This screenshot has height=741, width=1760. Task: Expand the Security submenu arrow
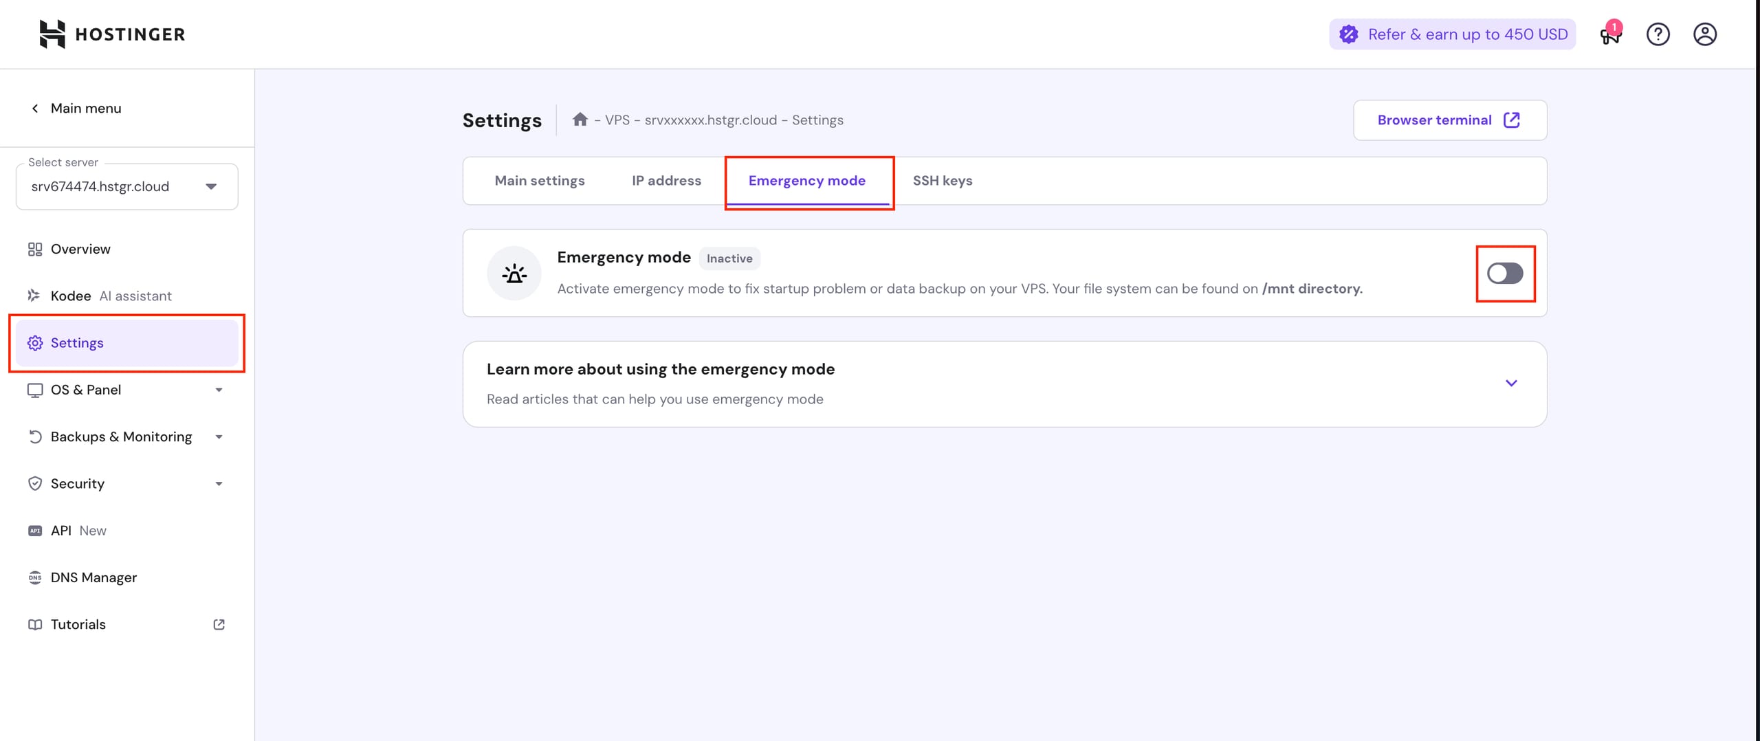(219, 484)
